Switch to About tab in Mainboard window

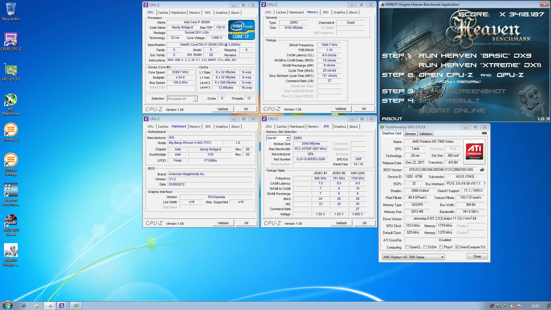point(235,127)
